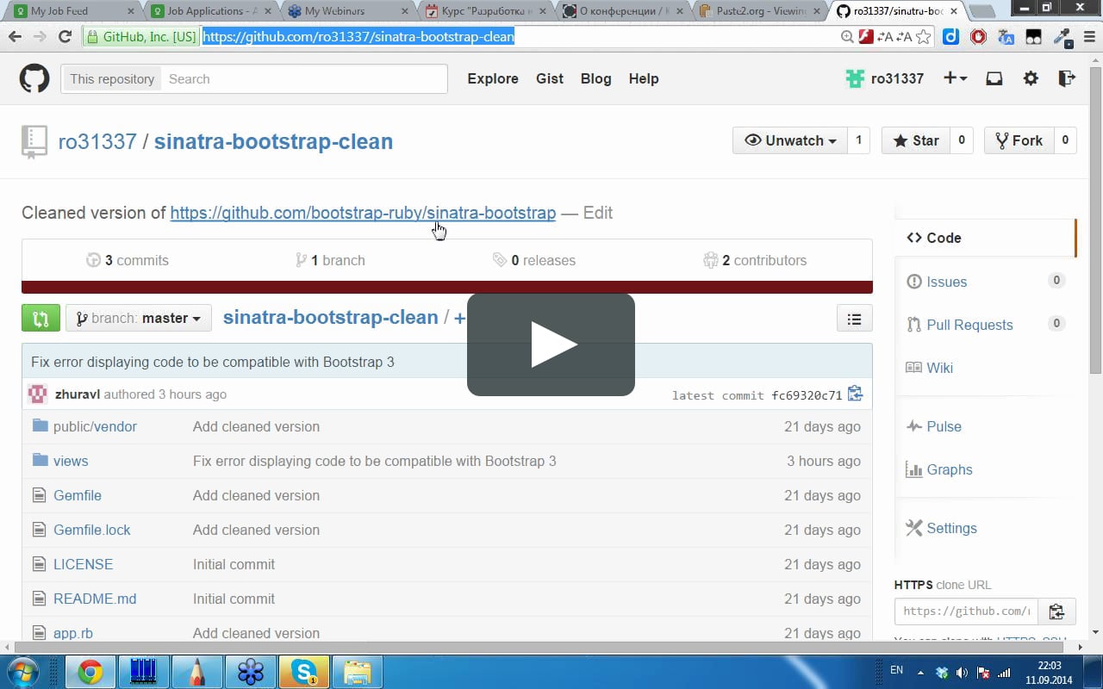Viewport: 1103px width, 689px height.
Task: Open the create new plus dropdown
Action: 955,78
